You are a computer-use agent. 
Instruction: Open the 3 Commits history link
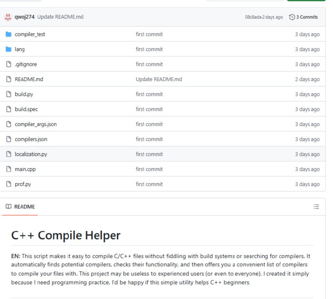coord(306,17)
